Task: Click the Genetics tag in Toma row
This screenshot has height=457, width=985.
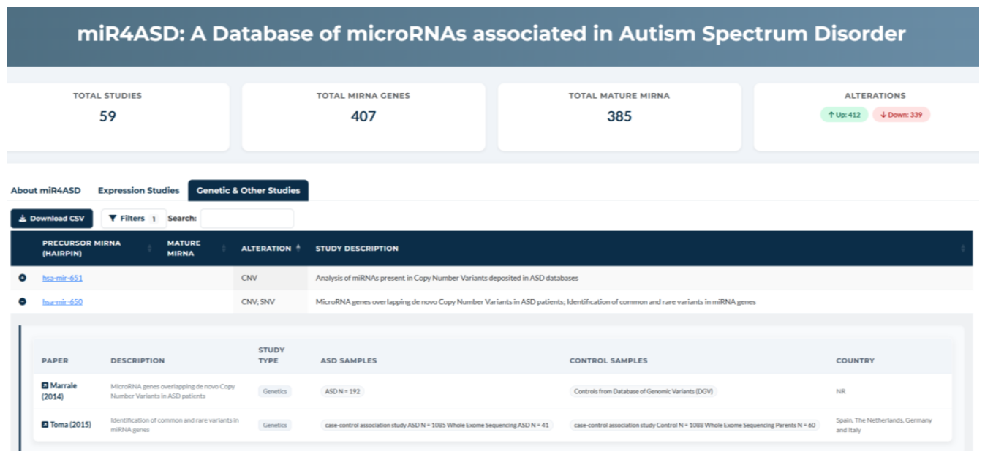Action: [x=275, y=425]
